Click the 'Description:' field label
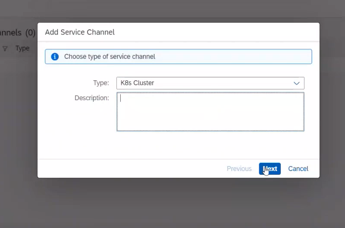The image size is (345, 228). click(92, 98)
